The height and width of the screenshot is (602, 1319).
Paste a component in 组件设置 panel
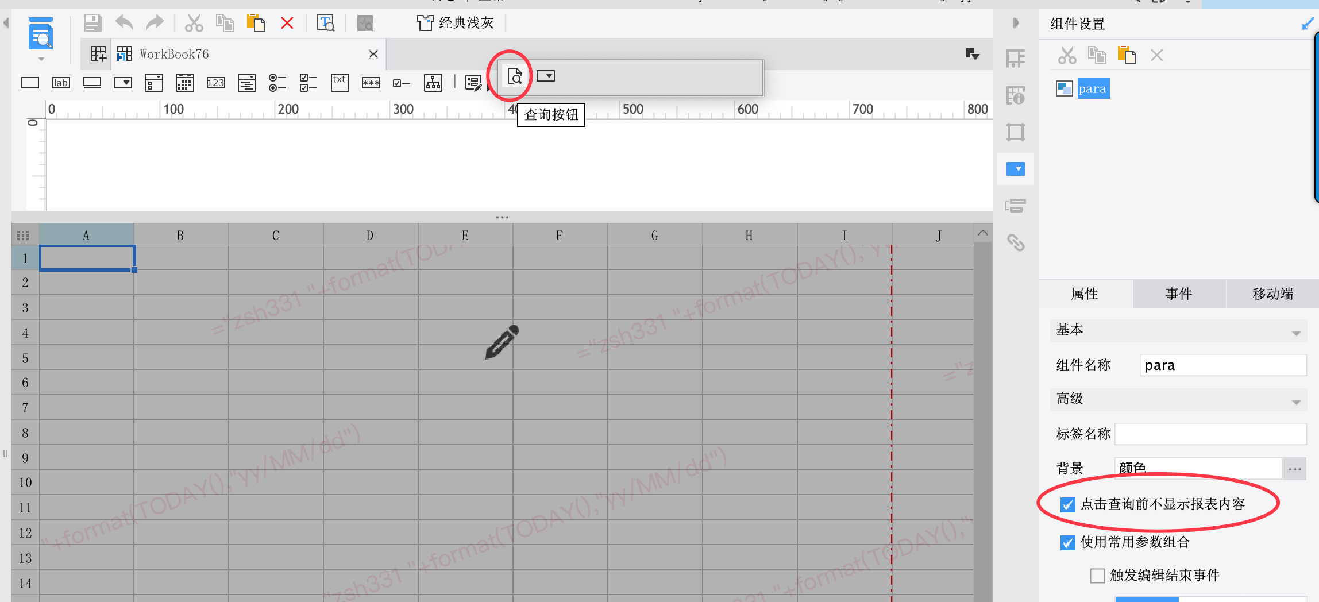tap(1127, 55)
